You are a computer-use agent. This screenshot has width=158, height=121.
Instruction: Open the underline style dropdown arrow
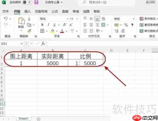(x=59, y=25)
